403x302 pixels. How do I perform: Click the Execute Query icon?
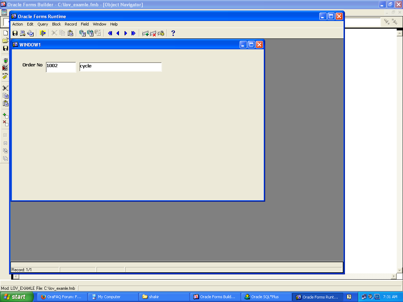(90, 33)
